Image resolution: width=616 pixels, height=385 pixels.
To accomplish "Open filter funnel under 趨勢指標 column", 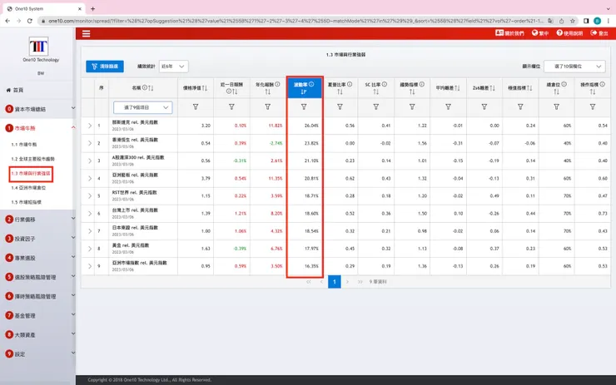I will tap(412, 106).
